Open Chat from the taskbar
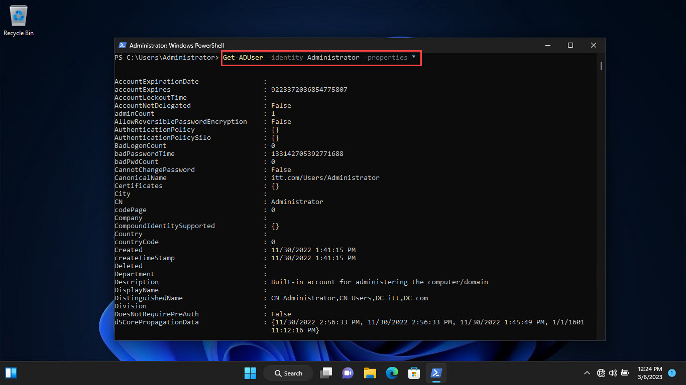The width and height of the screenshot is (686, 385). coord(348,373)
